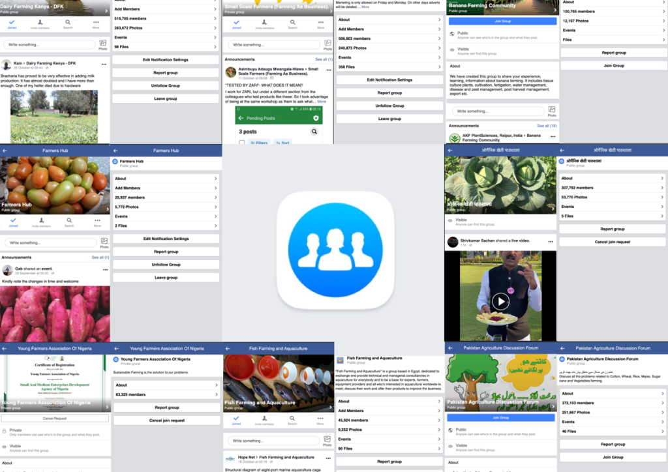Tap Photo icon in Farmers Hub composer
The image size is (668, 472).
[104, 243]
